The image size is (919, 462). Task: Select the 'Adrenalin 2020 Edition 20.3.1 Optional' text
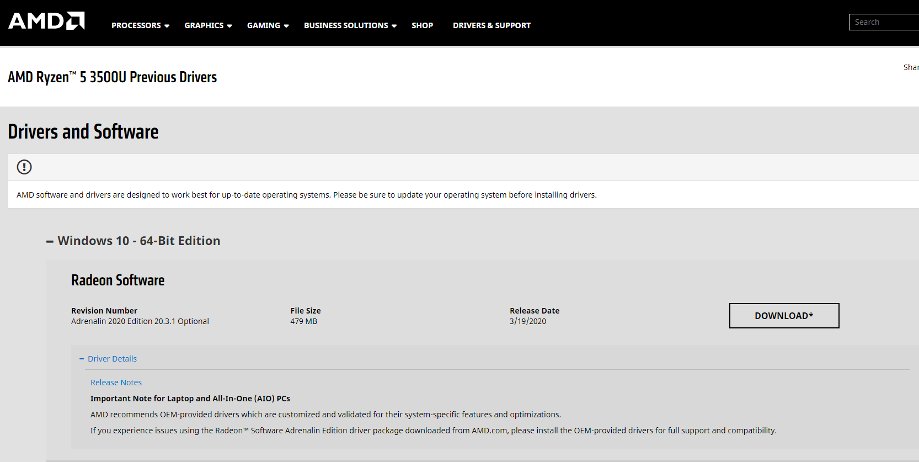pyautogui.click(x=140, y=321)
